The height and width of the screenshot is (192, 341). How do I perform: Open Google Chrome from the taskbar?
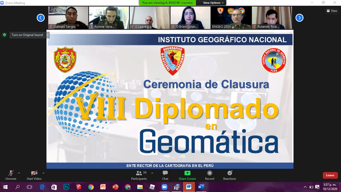coord(91,187)
